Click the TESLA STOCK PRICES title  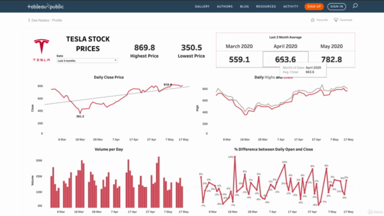click(88, 44)
